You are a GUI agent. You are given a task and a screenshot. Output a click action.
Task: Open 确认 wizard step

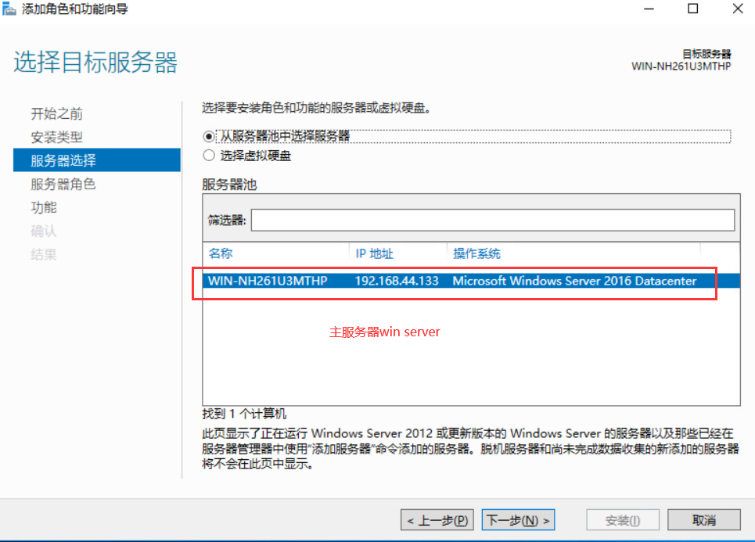(x=44, y=231)
